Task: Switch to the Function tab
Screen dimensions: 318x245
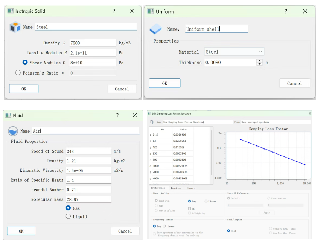Action: [176, 188]
